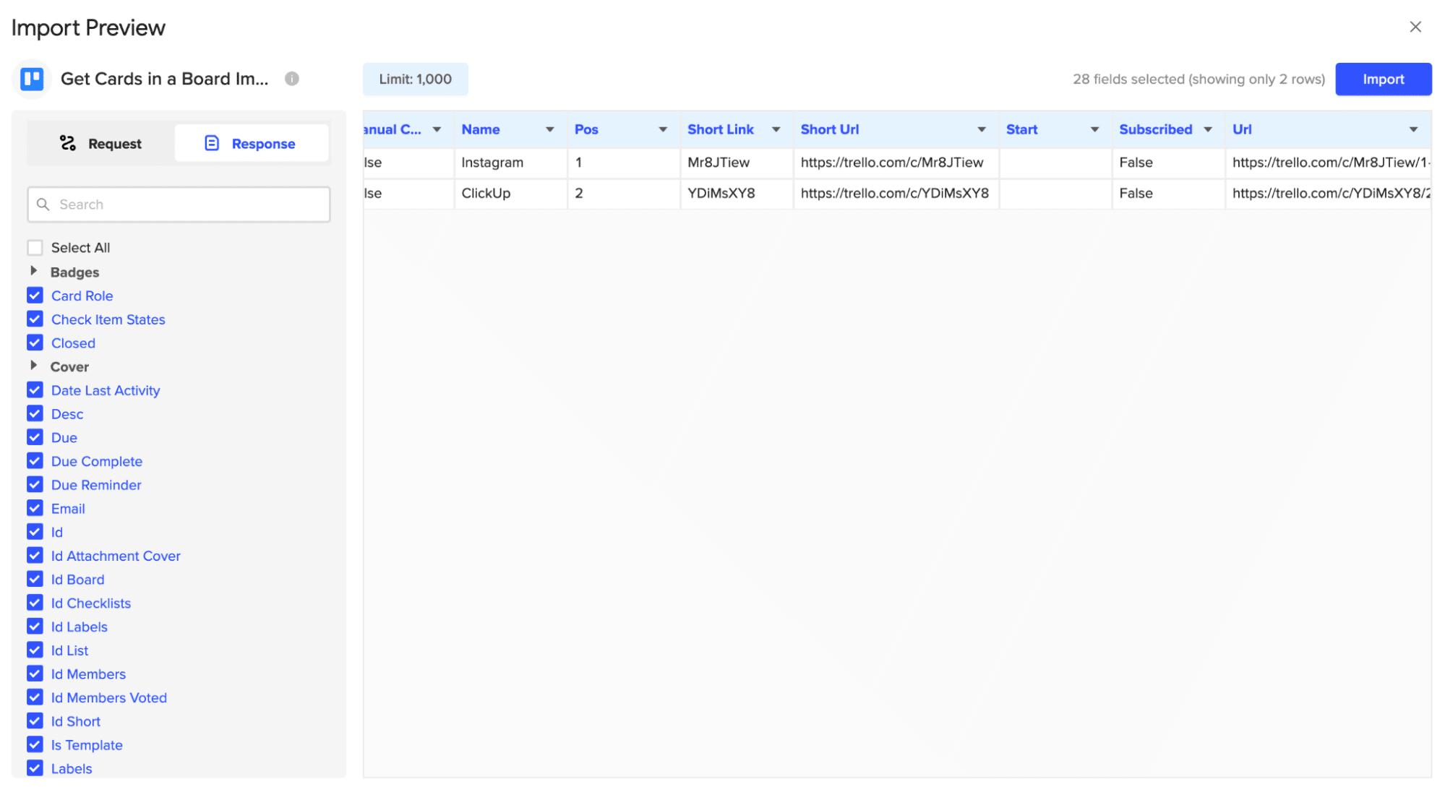Image resolution: width=1445 pixels, height=787 pixels.
Task: Click the https://trello.com/c/YDiMsXY8 short url cell
Action: (896, 194)
